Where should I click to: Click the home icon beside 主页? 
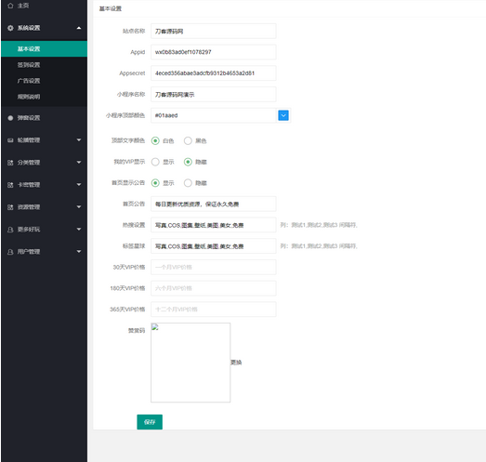pyautogui.click(x=10, y=6)
